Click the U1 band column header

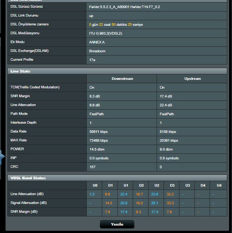[x=126, y=186]
